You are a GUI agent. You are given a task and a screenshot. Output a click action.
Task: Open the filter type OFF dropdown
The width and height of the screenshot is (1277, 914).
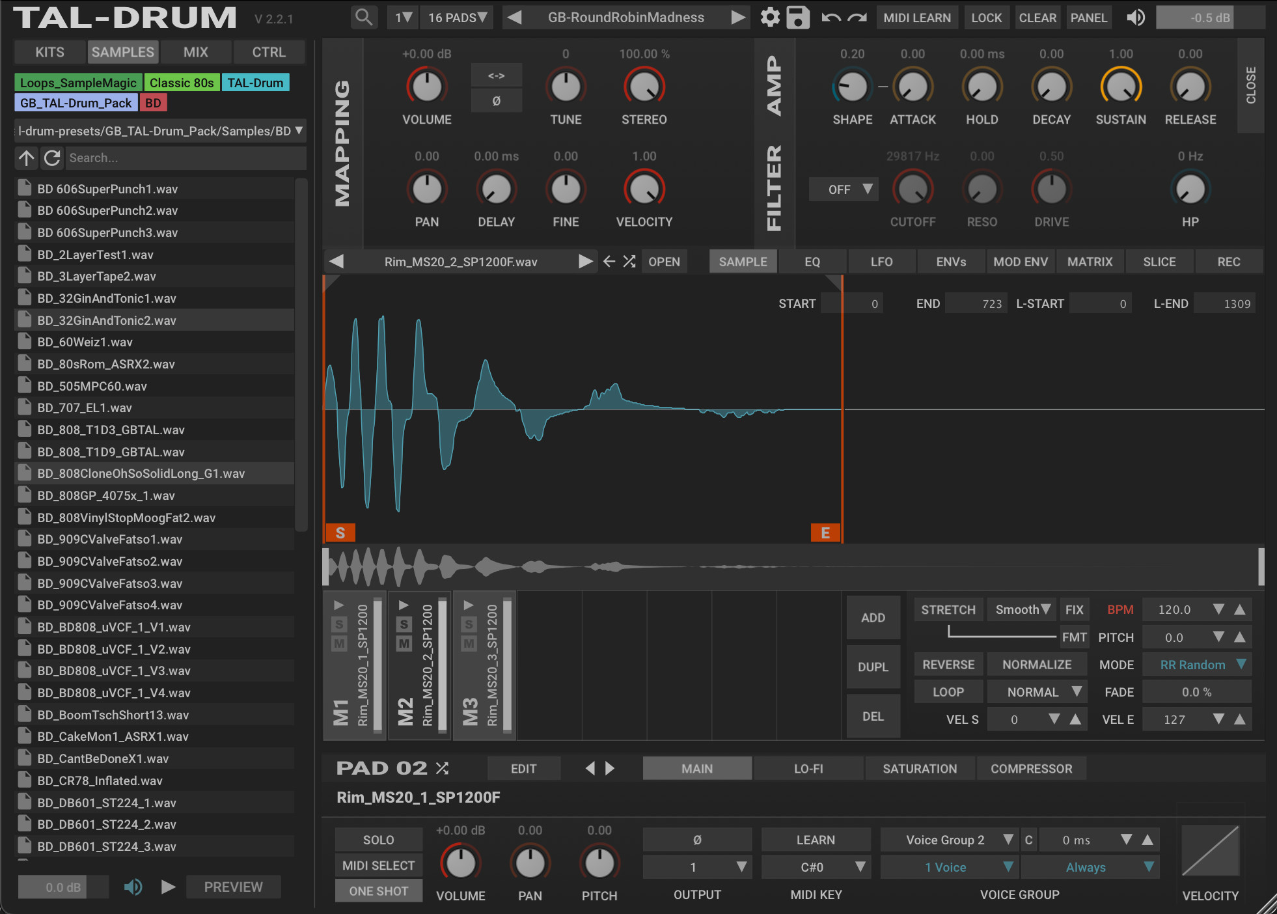(x=843, y=189)
